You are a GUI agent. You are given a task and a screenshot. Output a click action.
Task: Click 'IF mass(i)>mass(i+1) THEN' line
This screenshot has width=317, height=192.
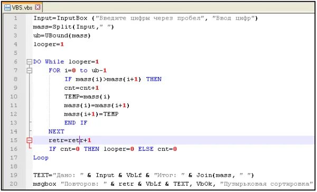[x=113, y=79]
